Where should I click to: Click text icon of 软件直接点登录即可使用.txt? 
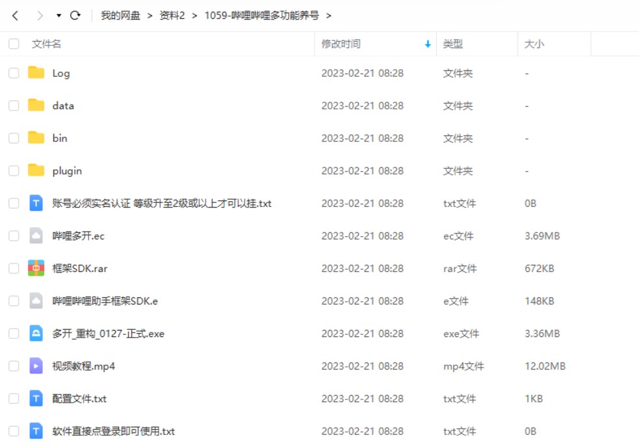[36, 431]
